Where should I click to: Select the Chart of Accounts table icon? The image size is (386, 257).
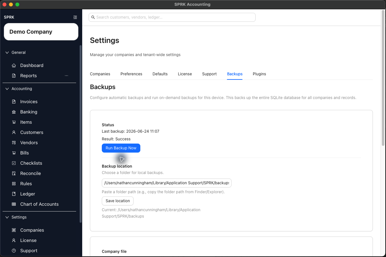14,204
